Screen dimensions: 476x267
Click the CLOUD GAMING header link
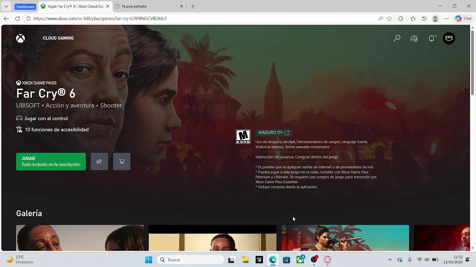[x=58, y=38]
